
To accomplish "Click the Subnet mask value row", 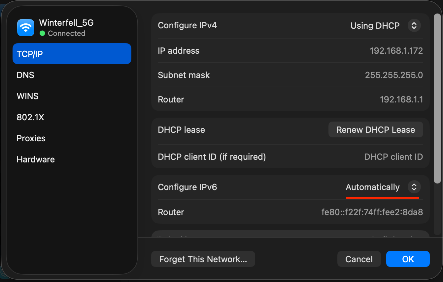I will (393, 75).
